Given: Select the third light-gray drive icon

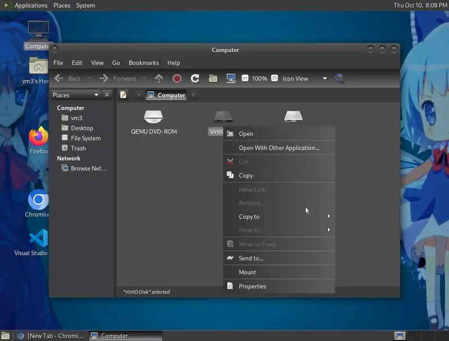Looking at the screenshot, I should (293, 117).
